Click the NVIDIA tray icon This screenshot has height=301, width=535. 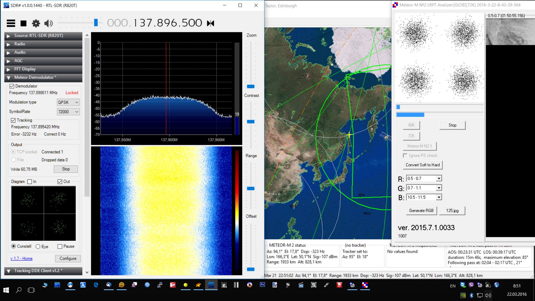(463, 295)
